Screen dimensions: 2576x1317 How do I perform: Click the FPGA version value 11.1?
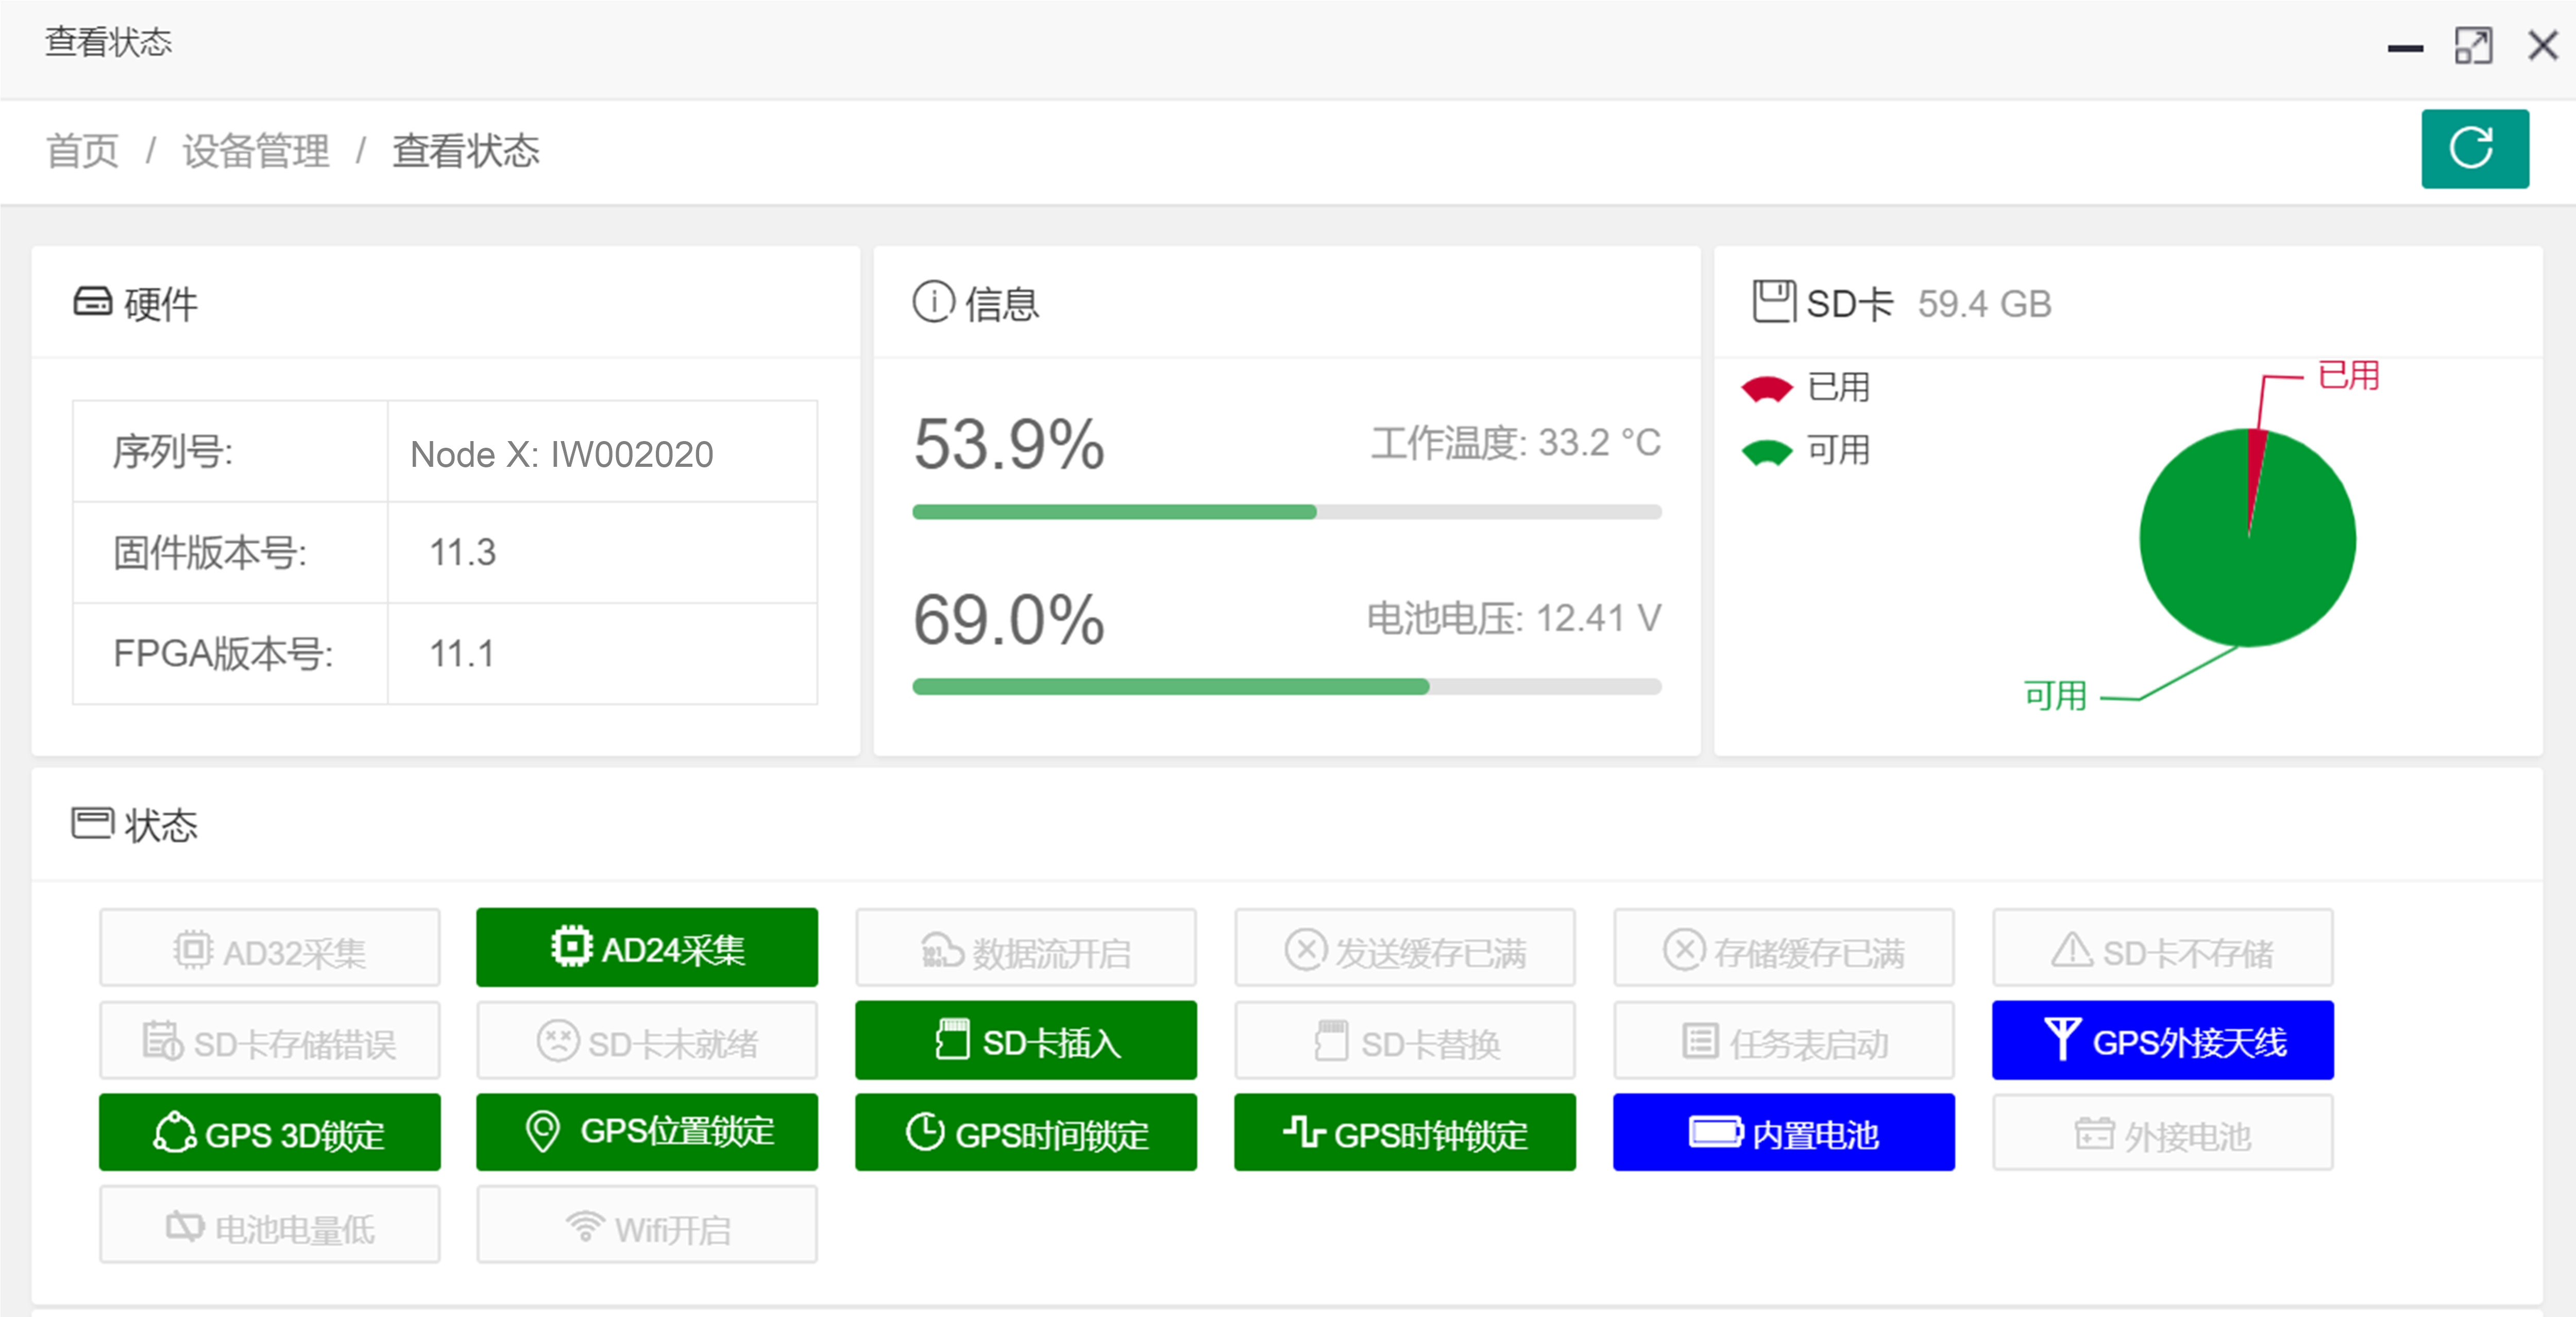click(x=461, y=654)
